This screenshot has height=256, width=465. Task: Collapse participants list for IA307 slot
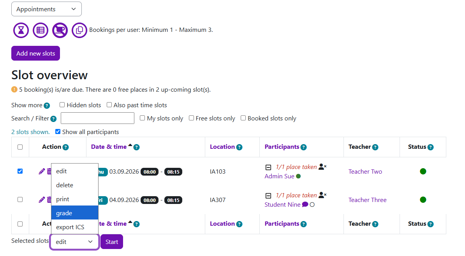click(x=268, y=196)
